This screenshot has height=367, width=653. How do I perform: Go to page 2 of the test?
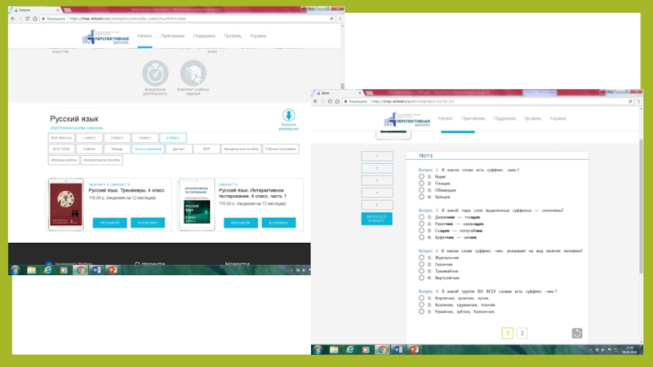point(522,333)
